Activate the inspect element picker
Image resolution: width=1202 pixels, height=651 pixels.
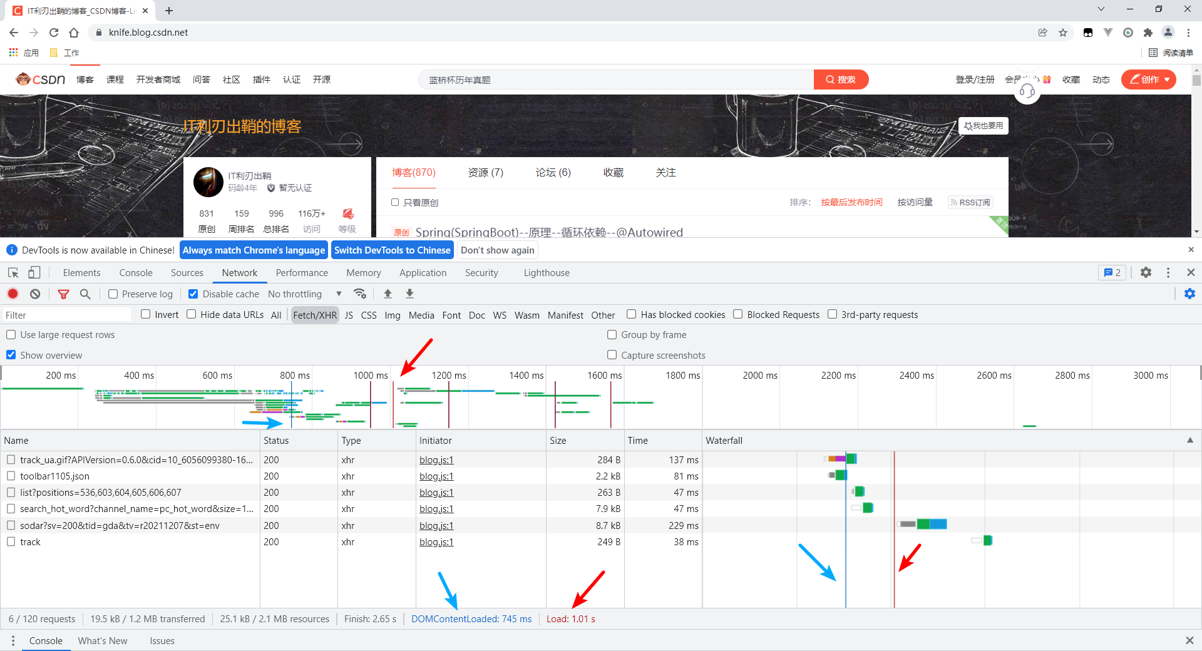coord(13,272)
